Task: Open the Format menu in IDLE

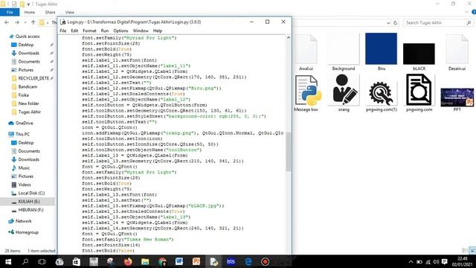Action: (x=89, y=31)
